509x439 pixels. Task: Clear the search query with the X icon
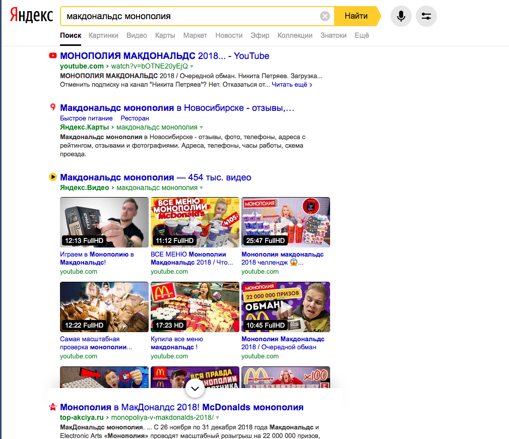325,16
